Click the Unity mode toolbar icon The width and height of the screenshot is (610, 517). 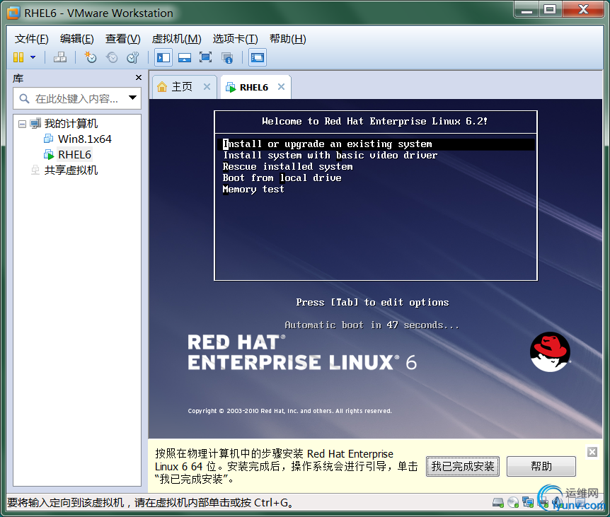[x=227, y=58]
